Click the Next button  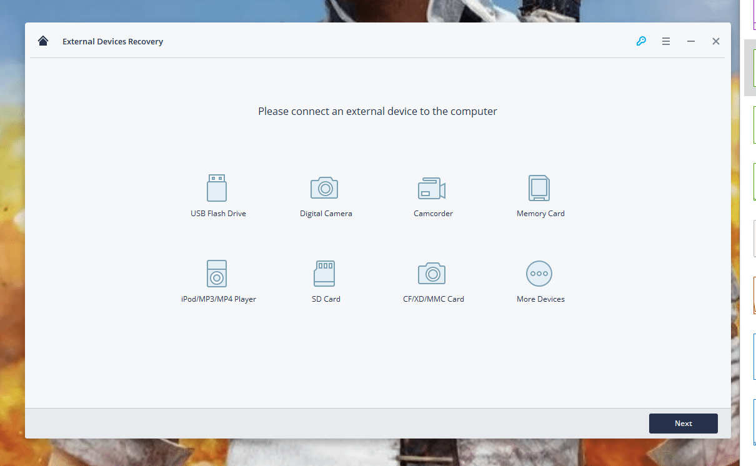(684, 424)
